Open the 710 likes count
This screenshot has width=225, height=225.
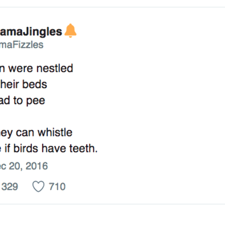point(57,187)
